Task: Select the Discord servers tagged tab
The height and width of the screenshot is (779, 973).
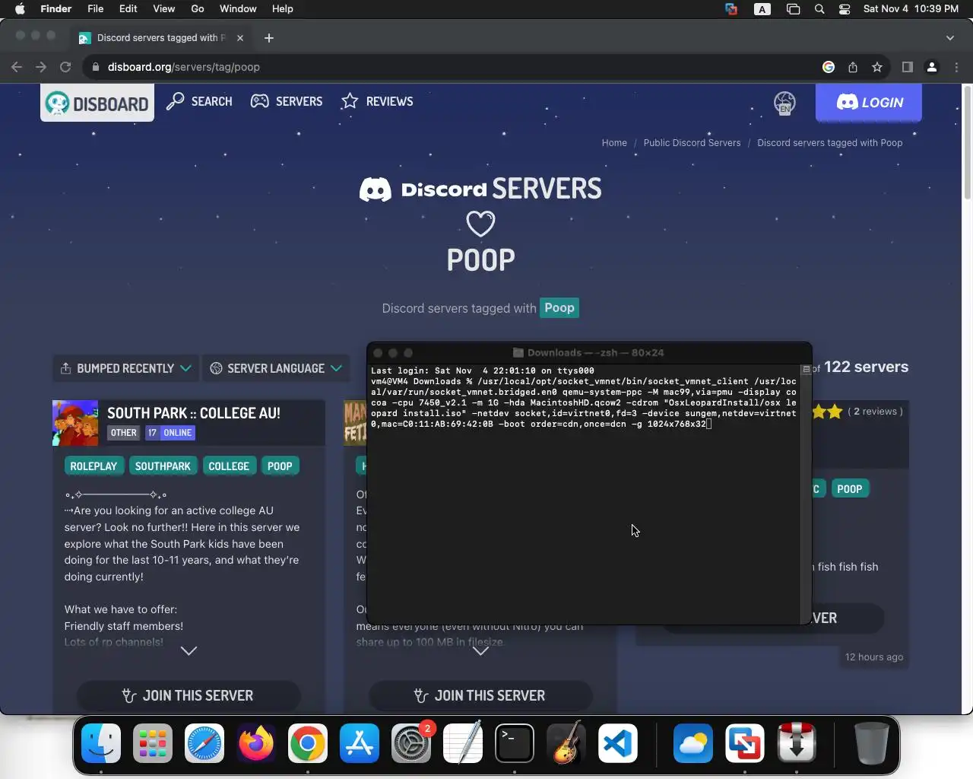Action: click(x=161, y=37)
